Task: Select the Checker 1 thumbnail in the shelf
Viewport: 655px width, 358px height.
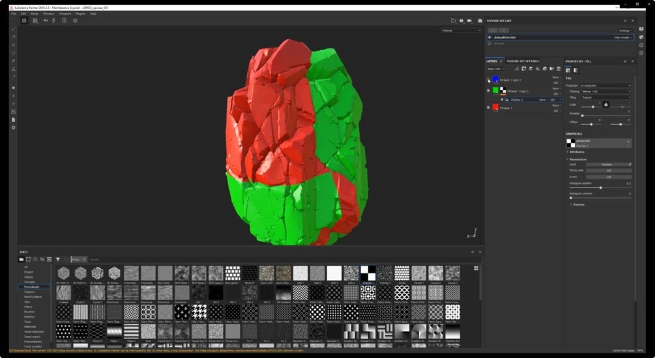Action: point(368,274)
